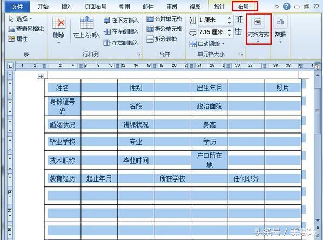Click the 身份证号码 table cell
The image size is (323, 240).
tap(63, 106)
